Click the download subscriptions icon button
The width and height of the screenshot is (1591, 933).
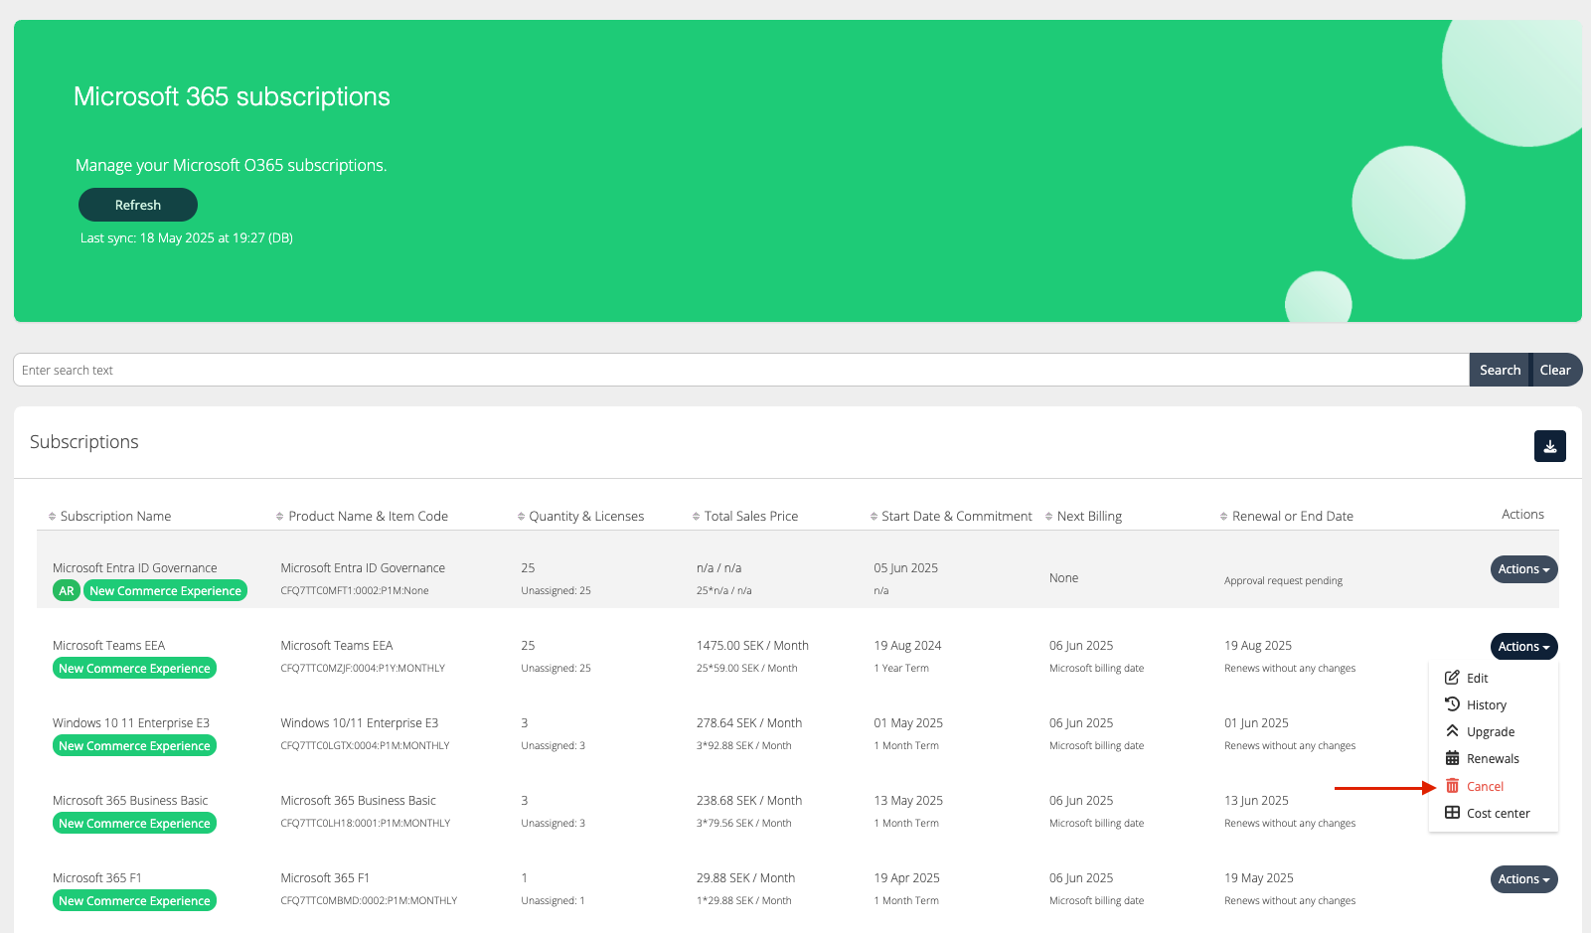pyautogui.click(x=1549, y=446)
